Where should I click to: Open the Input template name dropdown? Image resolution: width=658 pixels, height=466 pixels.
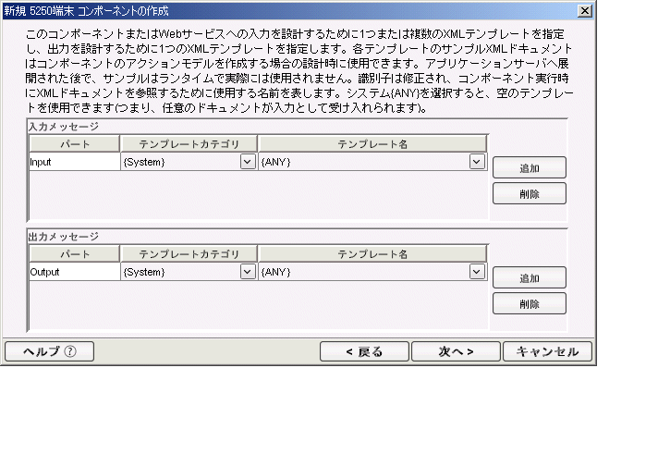(x=477, y=162)
